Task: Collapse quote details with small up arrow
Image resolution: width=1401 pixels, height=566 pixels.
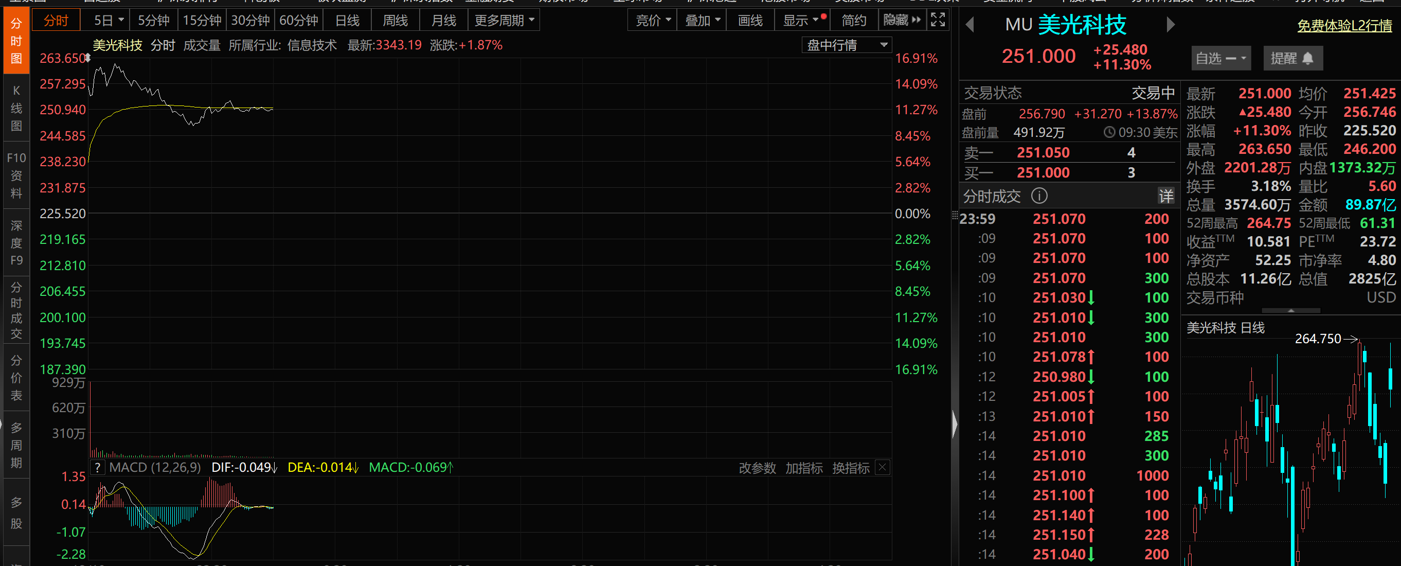Action: click(x=1290, y=310)
